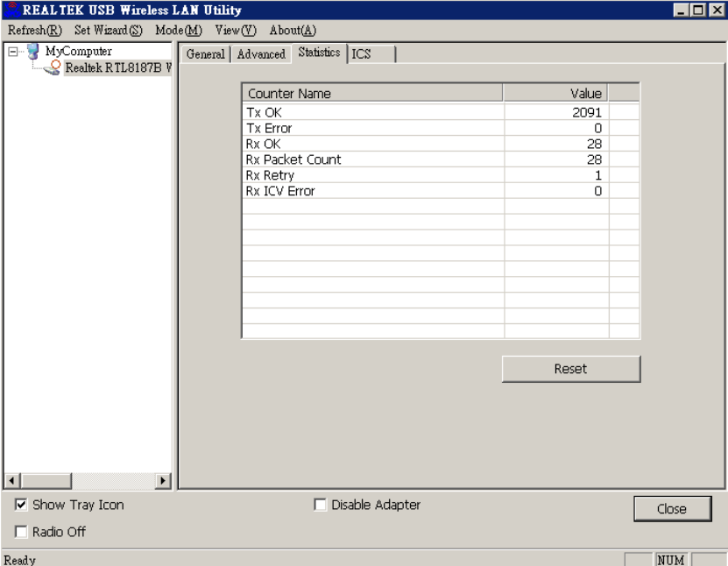
Task: Click the horizontal scrollbar thumb in tree panel
Action: click(46, 480)
